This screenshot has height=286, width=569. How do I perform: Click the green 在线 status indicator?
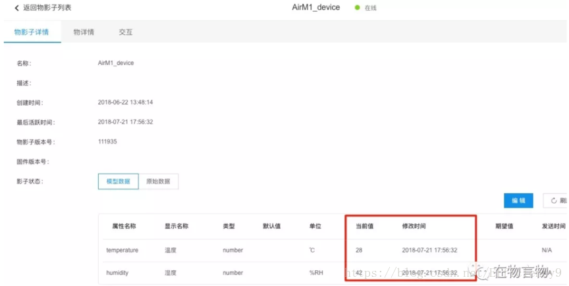point(358,8)
